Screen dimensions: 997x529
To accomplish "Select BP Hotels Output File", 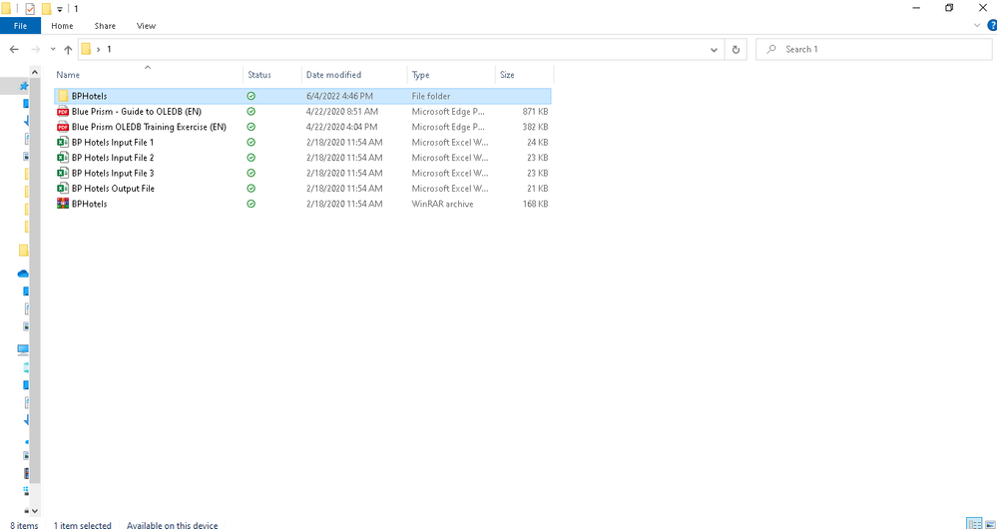I will [113, 189].
